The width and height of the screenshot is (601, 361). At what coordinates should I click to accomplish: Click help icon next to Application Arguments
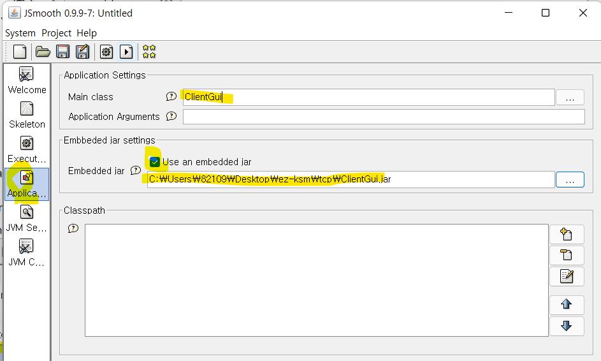click(171, 116)
